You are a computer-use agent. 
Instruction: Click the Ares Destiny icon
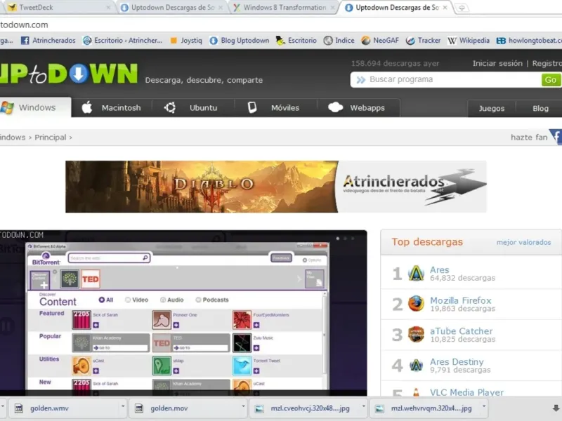click(x=416, y=365)
